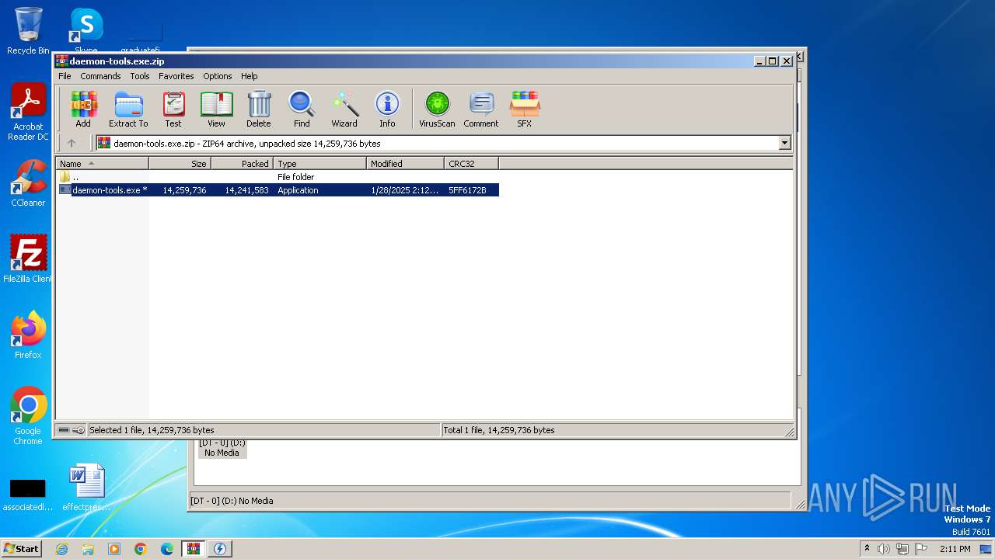This screenshot has width=995, height=559.
Task: Open the Google Chrome desktop shortcut
Action: point(28,416)
